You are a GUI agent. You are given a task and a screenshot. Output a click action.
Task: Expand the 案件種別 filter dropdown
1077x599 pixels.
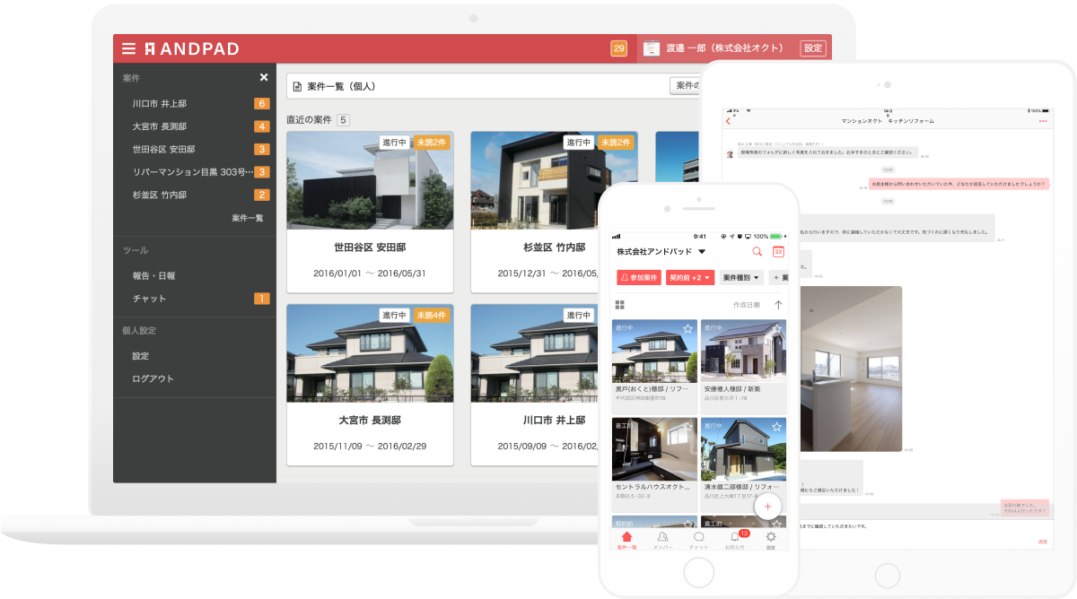coord(741,278)
